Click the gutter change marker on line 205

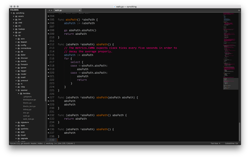point(48,20)
